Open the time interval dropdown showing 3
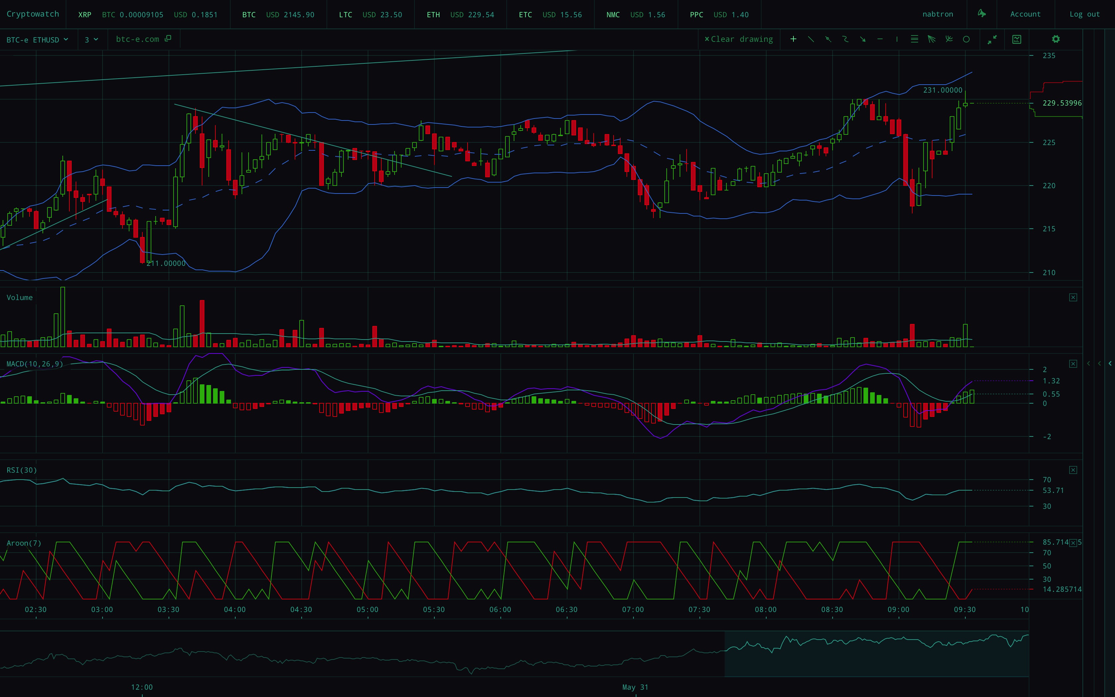This screenshot has height=697, width=1115. click(x=91, y=39)
